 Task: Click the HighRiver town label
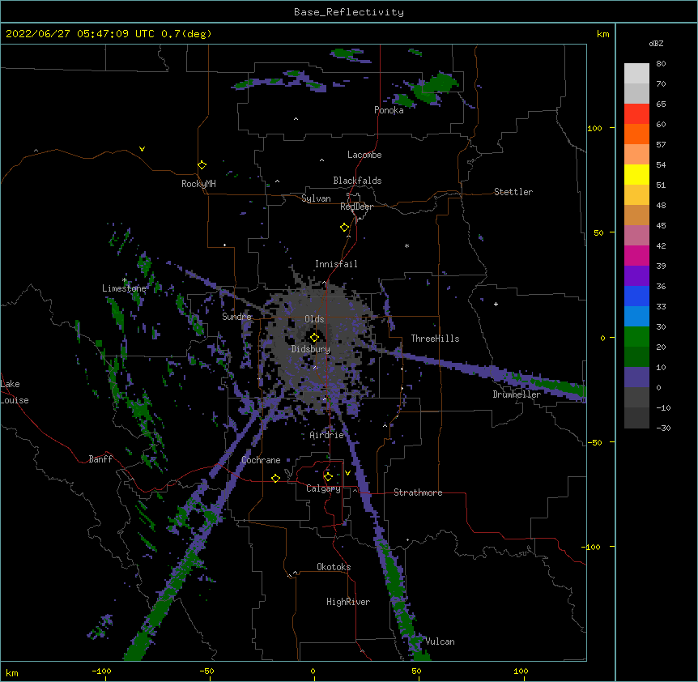[x=348, y=602]
